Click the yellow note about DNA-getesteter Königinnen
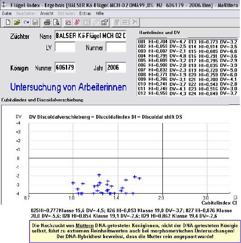 click(x=135, y=231)
